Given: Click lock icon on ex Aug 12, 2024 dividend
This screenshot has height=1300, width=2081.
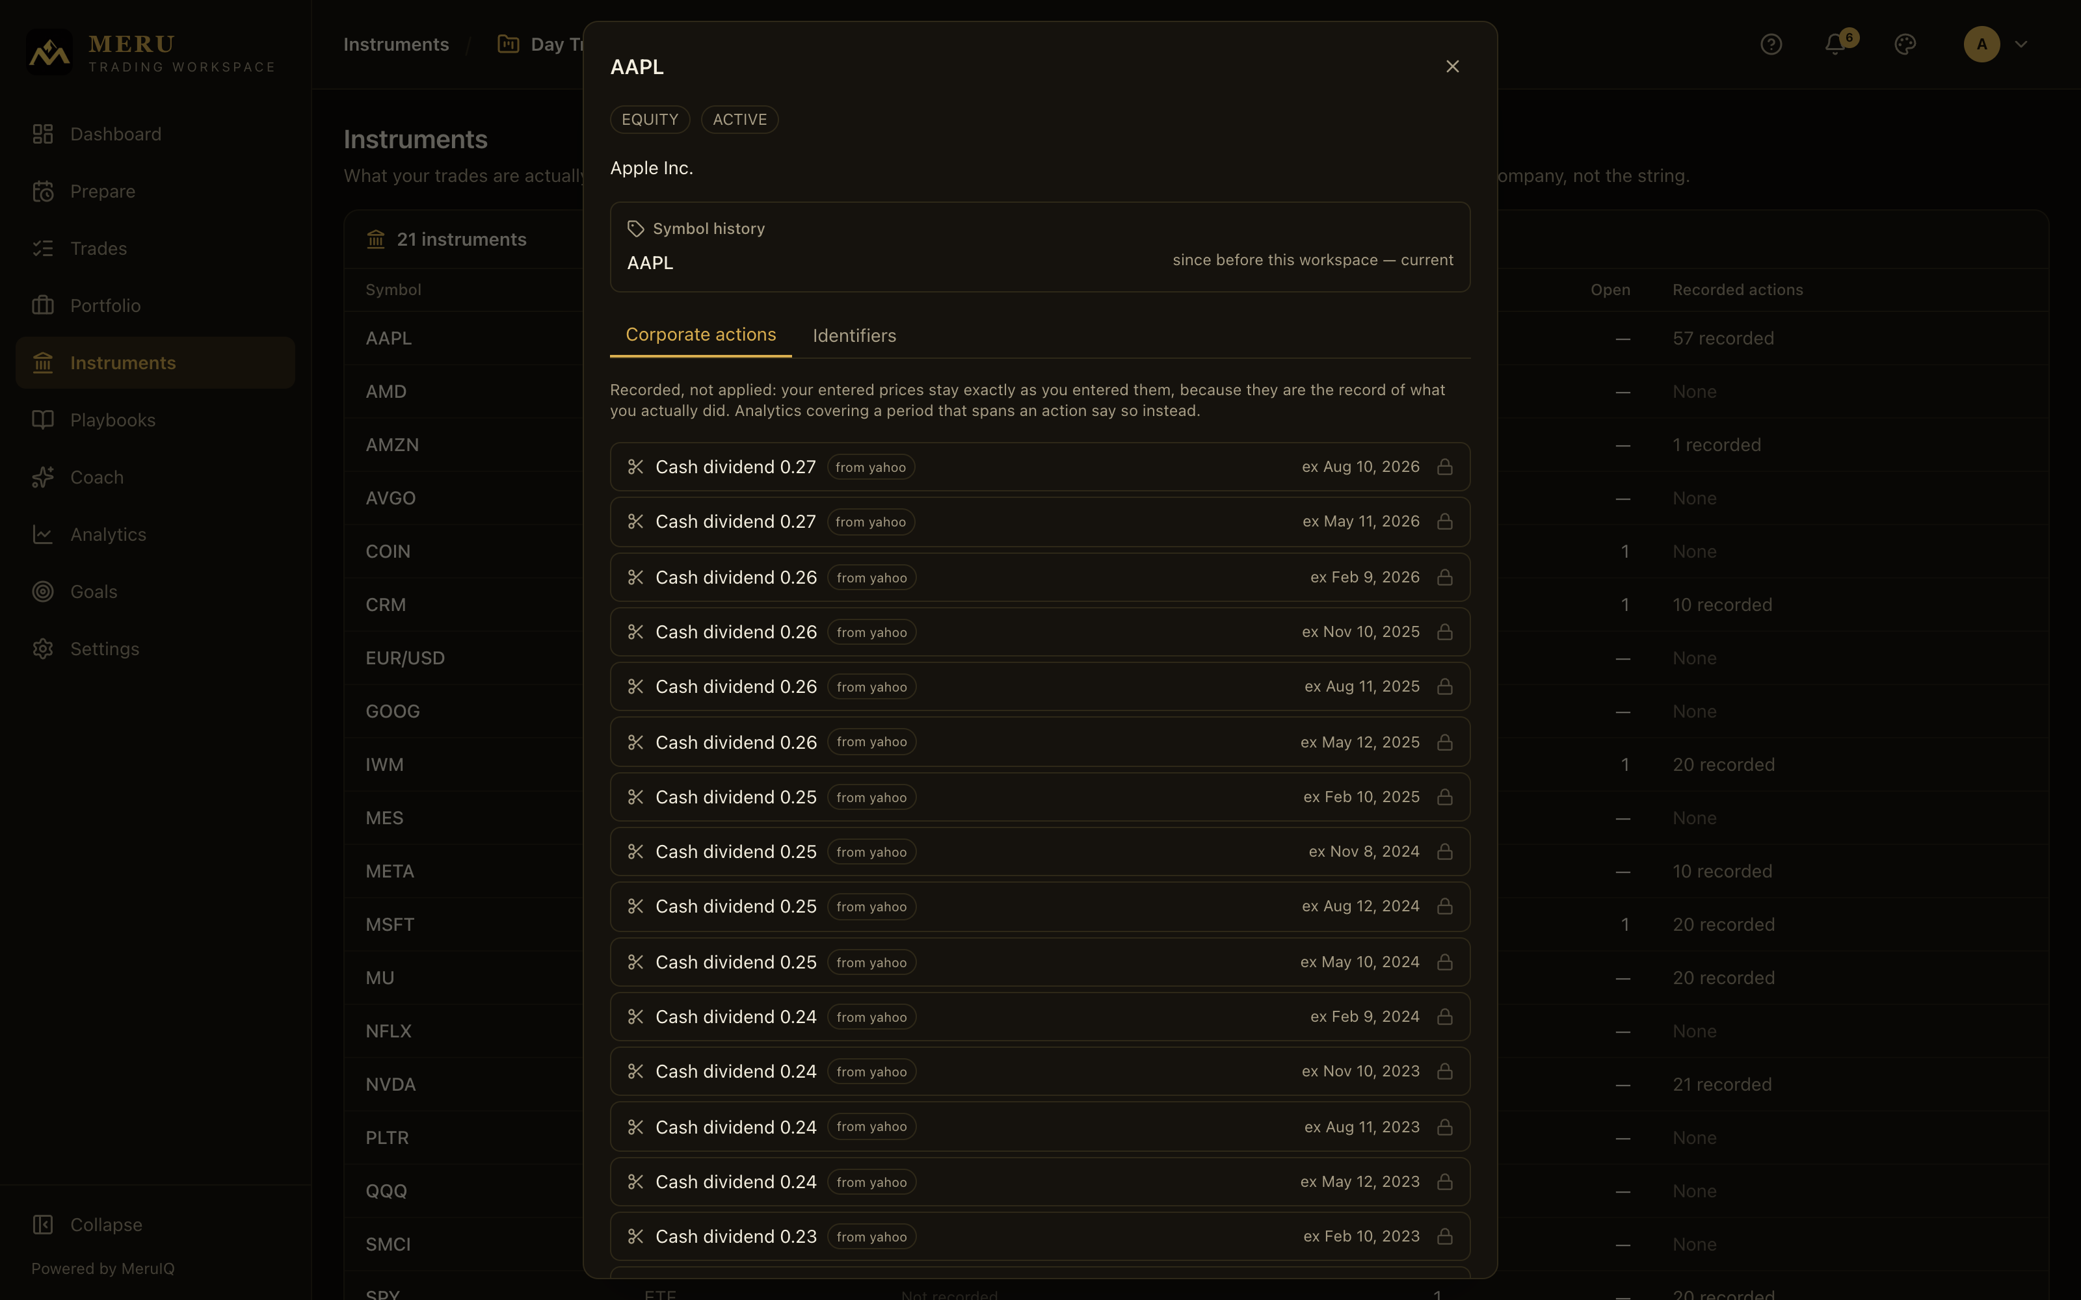Looking at the screenshot, I should pos(1444,906).
